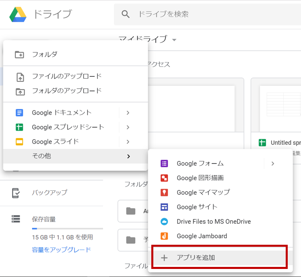
Task: Click the folder icon beside '予'
Action: click(131, 240)
